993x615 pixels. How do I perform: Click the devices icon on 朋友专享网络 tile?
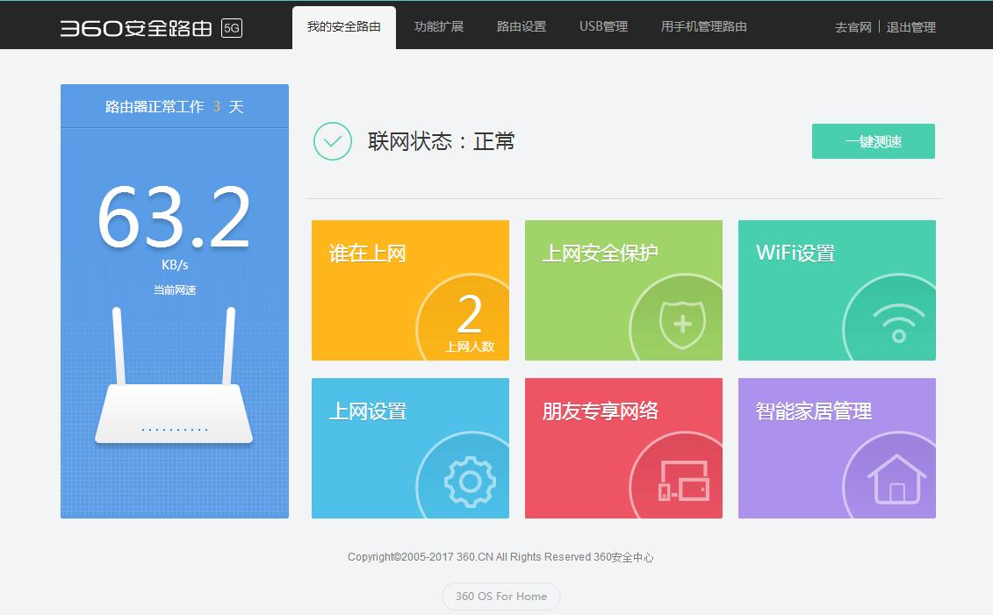(685, 481)
